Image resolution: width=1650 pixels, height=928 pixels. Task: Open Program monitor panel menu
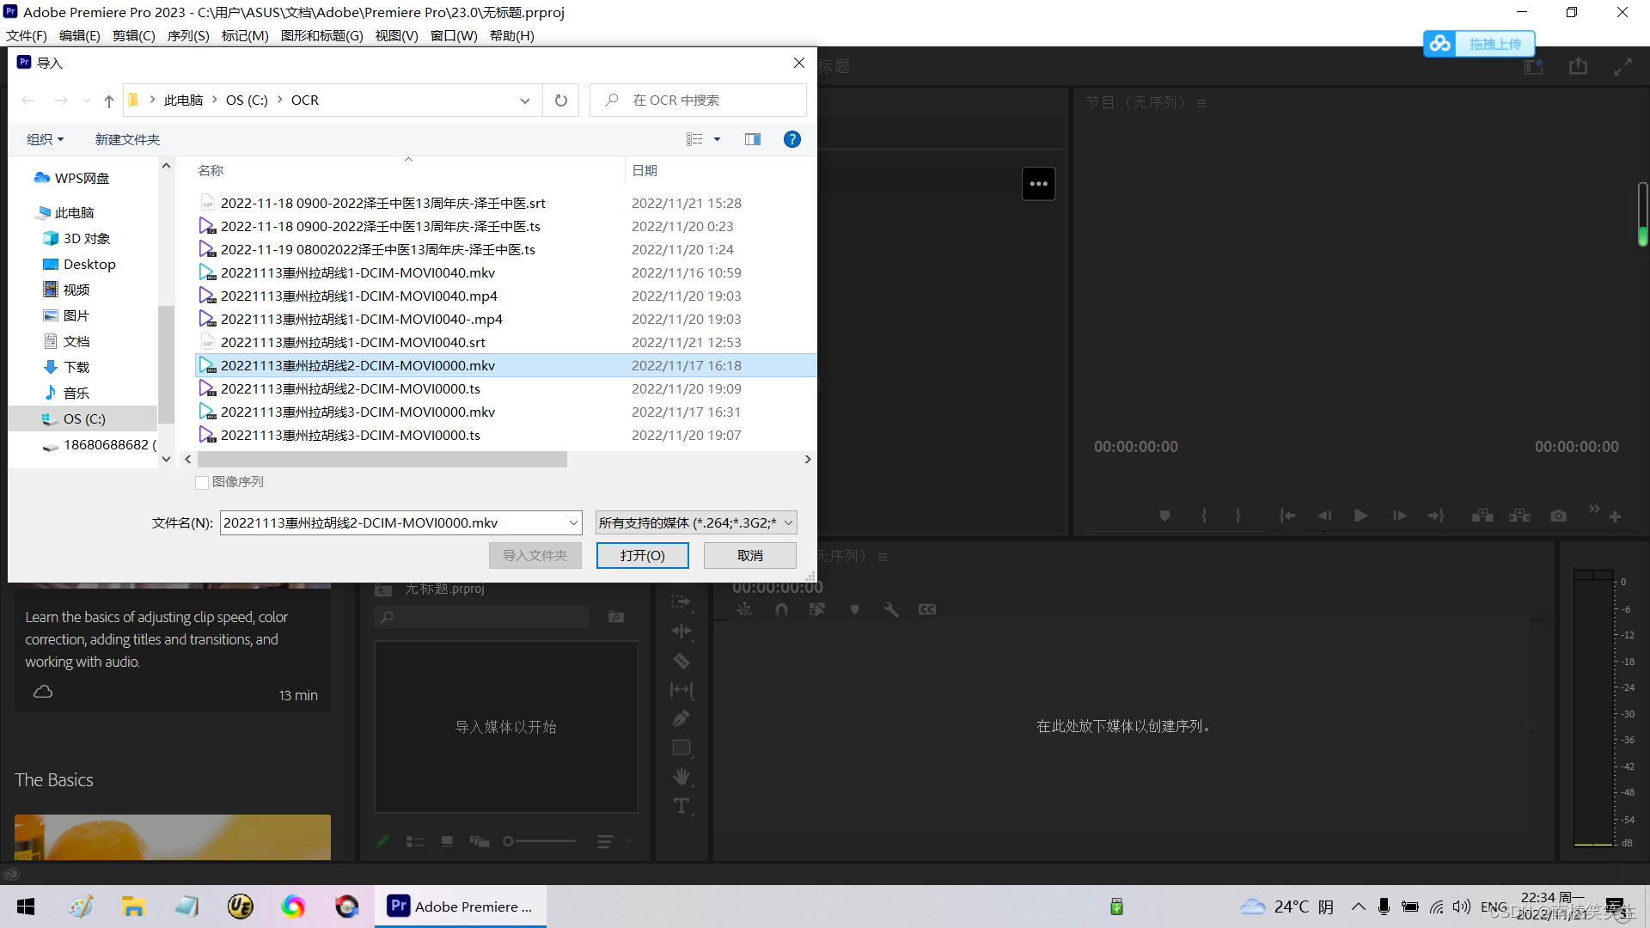coord(1201,103)
